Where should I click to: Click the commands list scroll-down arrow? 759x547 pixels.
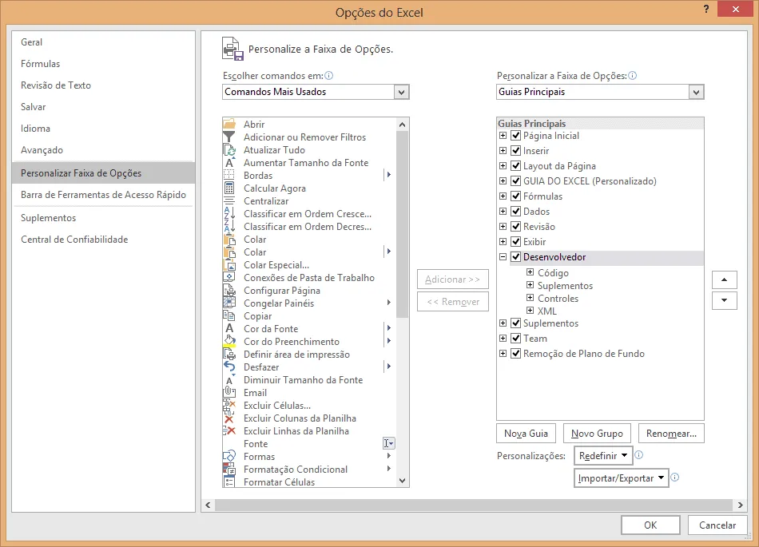(402, 481)
